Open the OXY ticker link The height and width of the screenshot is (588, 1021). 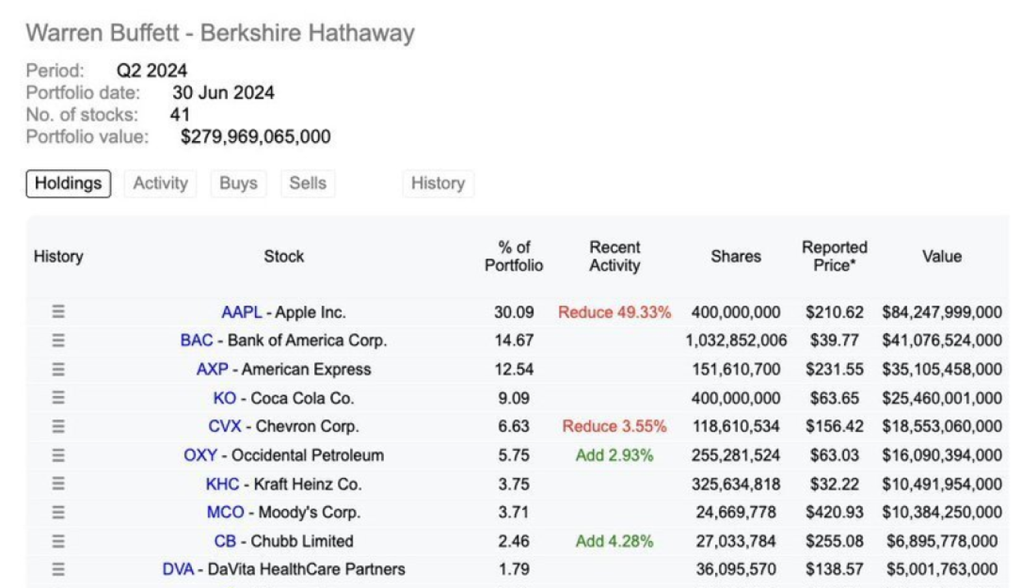pyautogui.click(x=200, y=455)
